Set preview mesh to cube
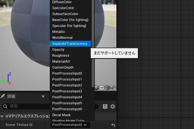The image size is (194, 129). tap(107, 88)
